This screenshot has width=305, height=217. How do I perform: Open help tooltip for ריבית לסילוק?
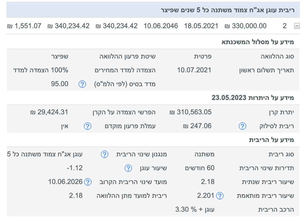(242, 126)
